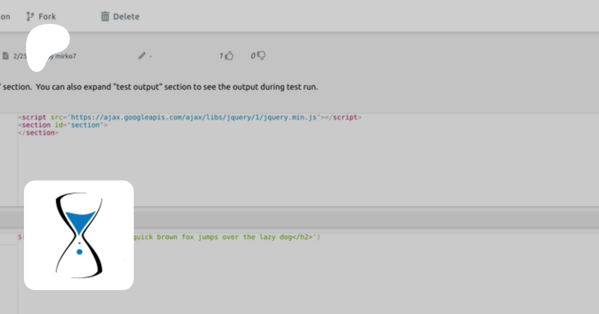Image resolution: width=599 pixels, height=314 pixels.
Task: Place cursor on the closing section tag
Action: (x=38, y=133)
